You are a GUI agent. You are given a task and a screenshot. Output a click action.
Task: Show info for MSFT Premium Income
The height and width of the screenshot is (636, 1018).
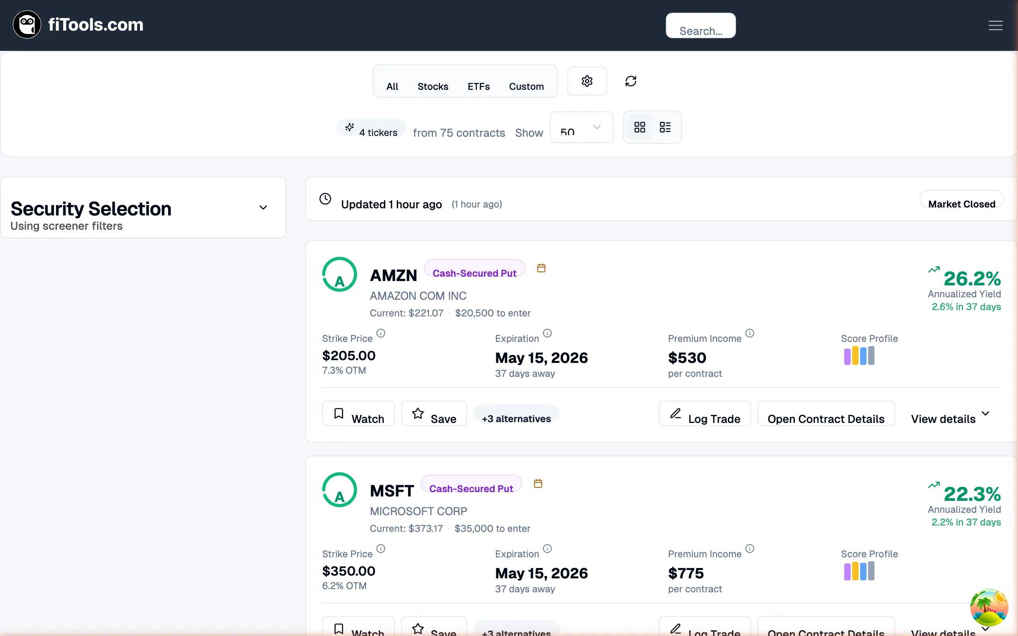pyautogui.click(x=750, y=549)
